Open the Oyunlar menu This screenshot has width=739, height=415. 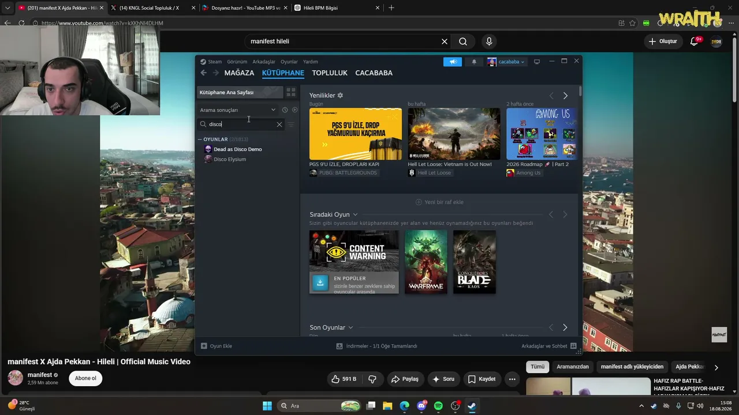point(289,62)
